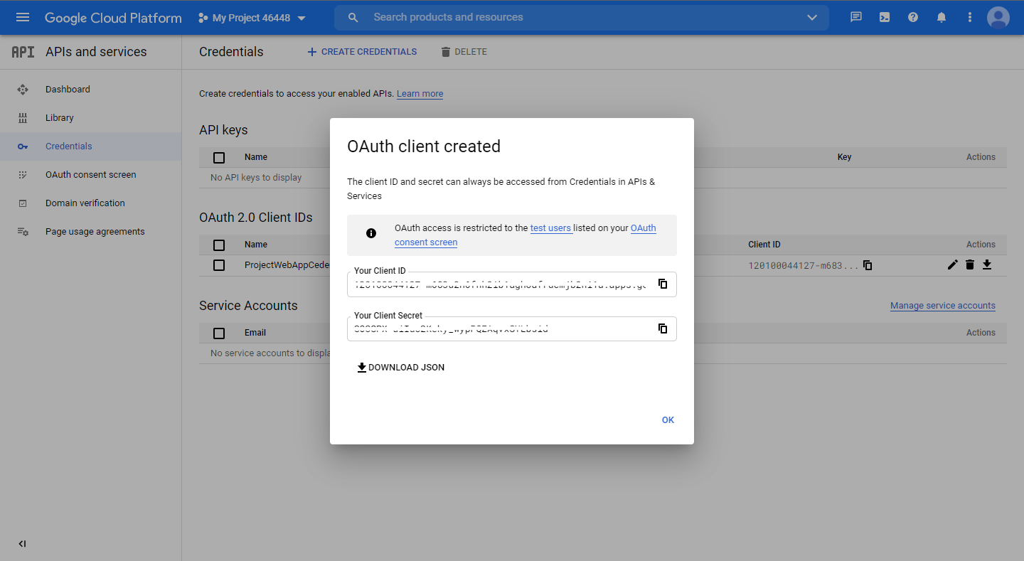Screen dimensions: 1024x561
Task: Click the Page usage agreements gear icon
Action: [23, 232]
